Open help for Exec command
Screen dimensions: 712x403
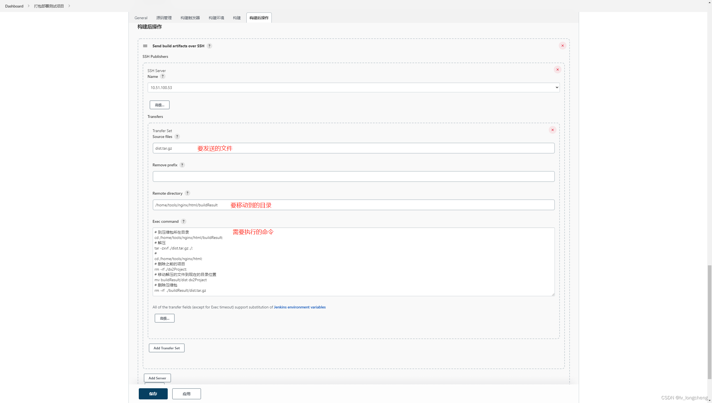tap(184, 221)
